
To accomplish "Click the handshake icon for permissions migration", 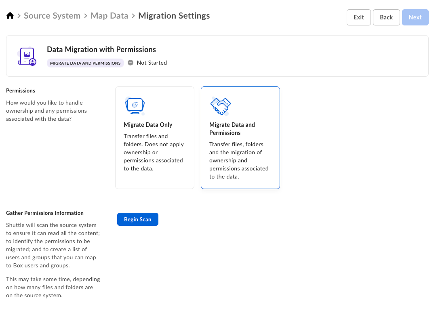I will [x=220, y=106].
